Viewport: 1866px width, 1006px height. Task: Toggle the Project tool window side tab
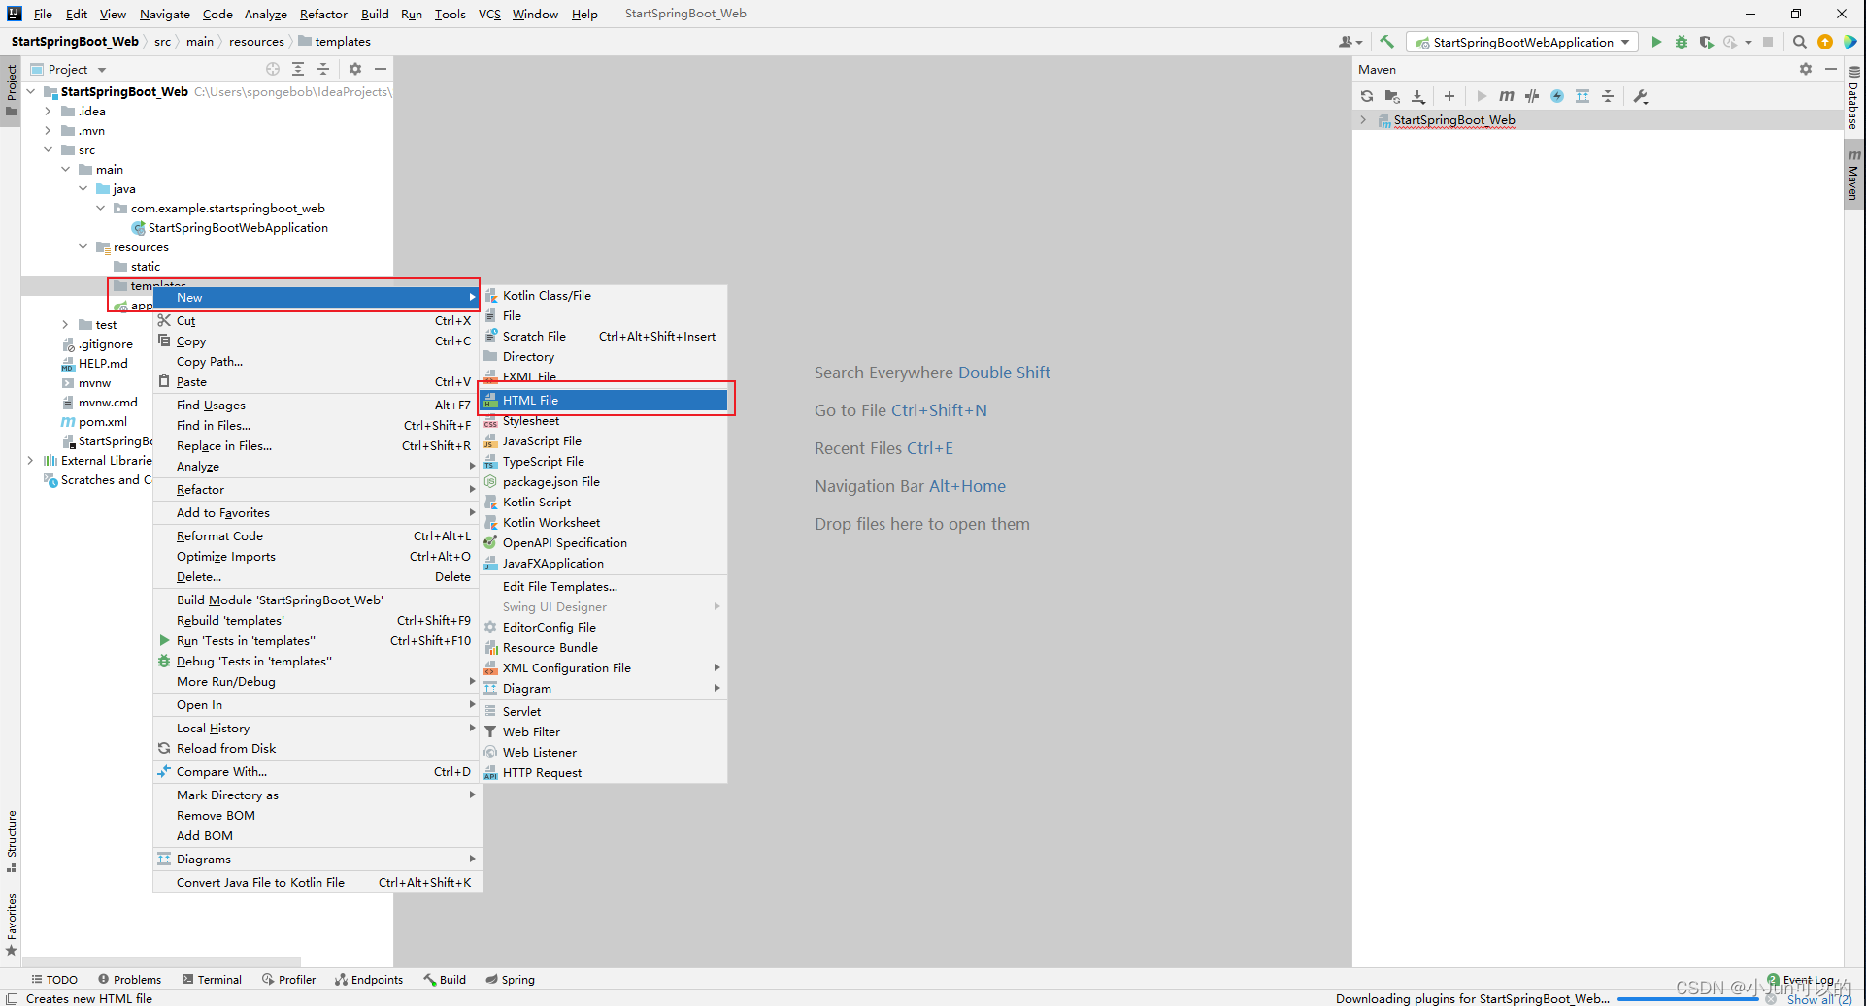pos(12,90)
